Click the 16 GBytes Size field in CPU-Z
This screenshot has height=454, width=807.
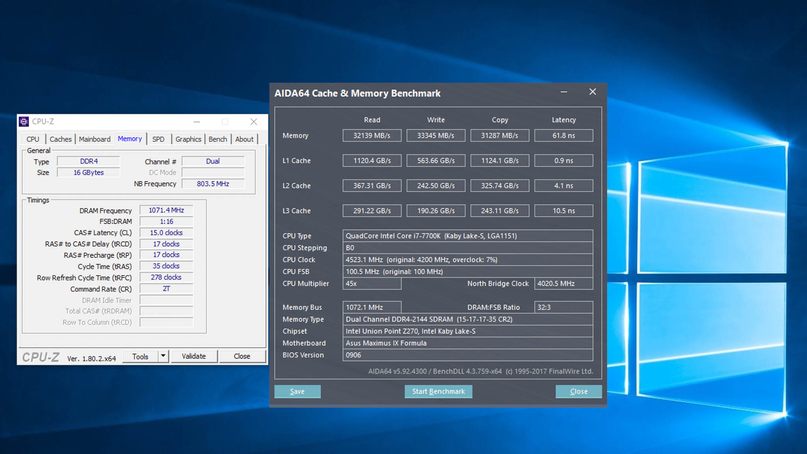(x=89, y=173)
